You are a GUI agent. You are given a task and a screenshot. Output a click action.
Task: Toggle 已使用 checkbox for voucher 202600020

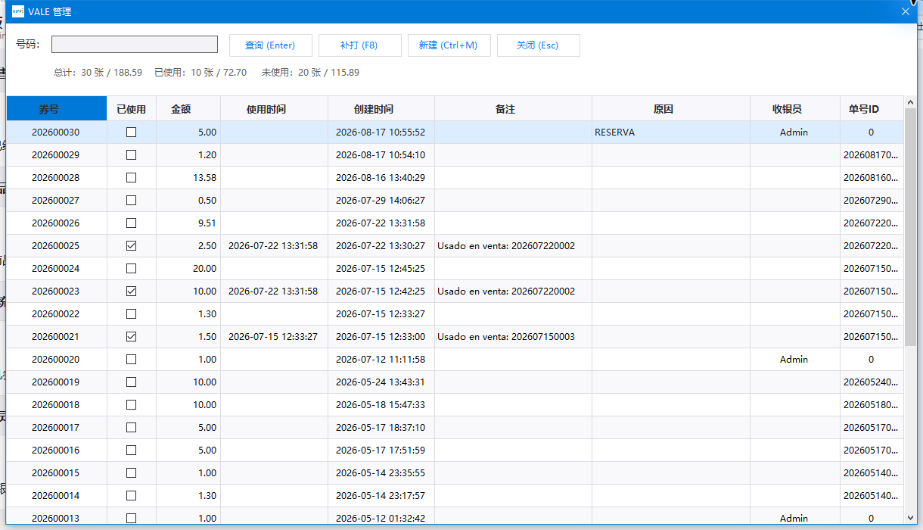132,360
